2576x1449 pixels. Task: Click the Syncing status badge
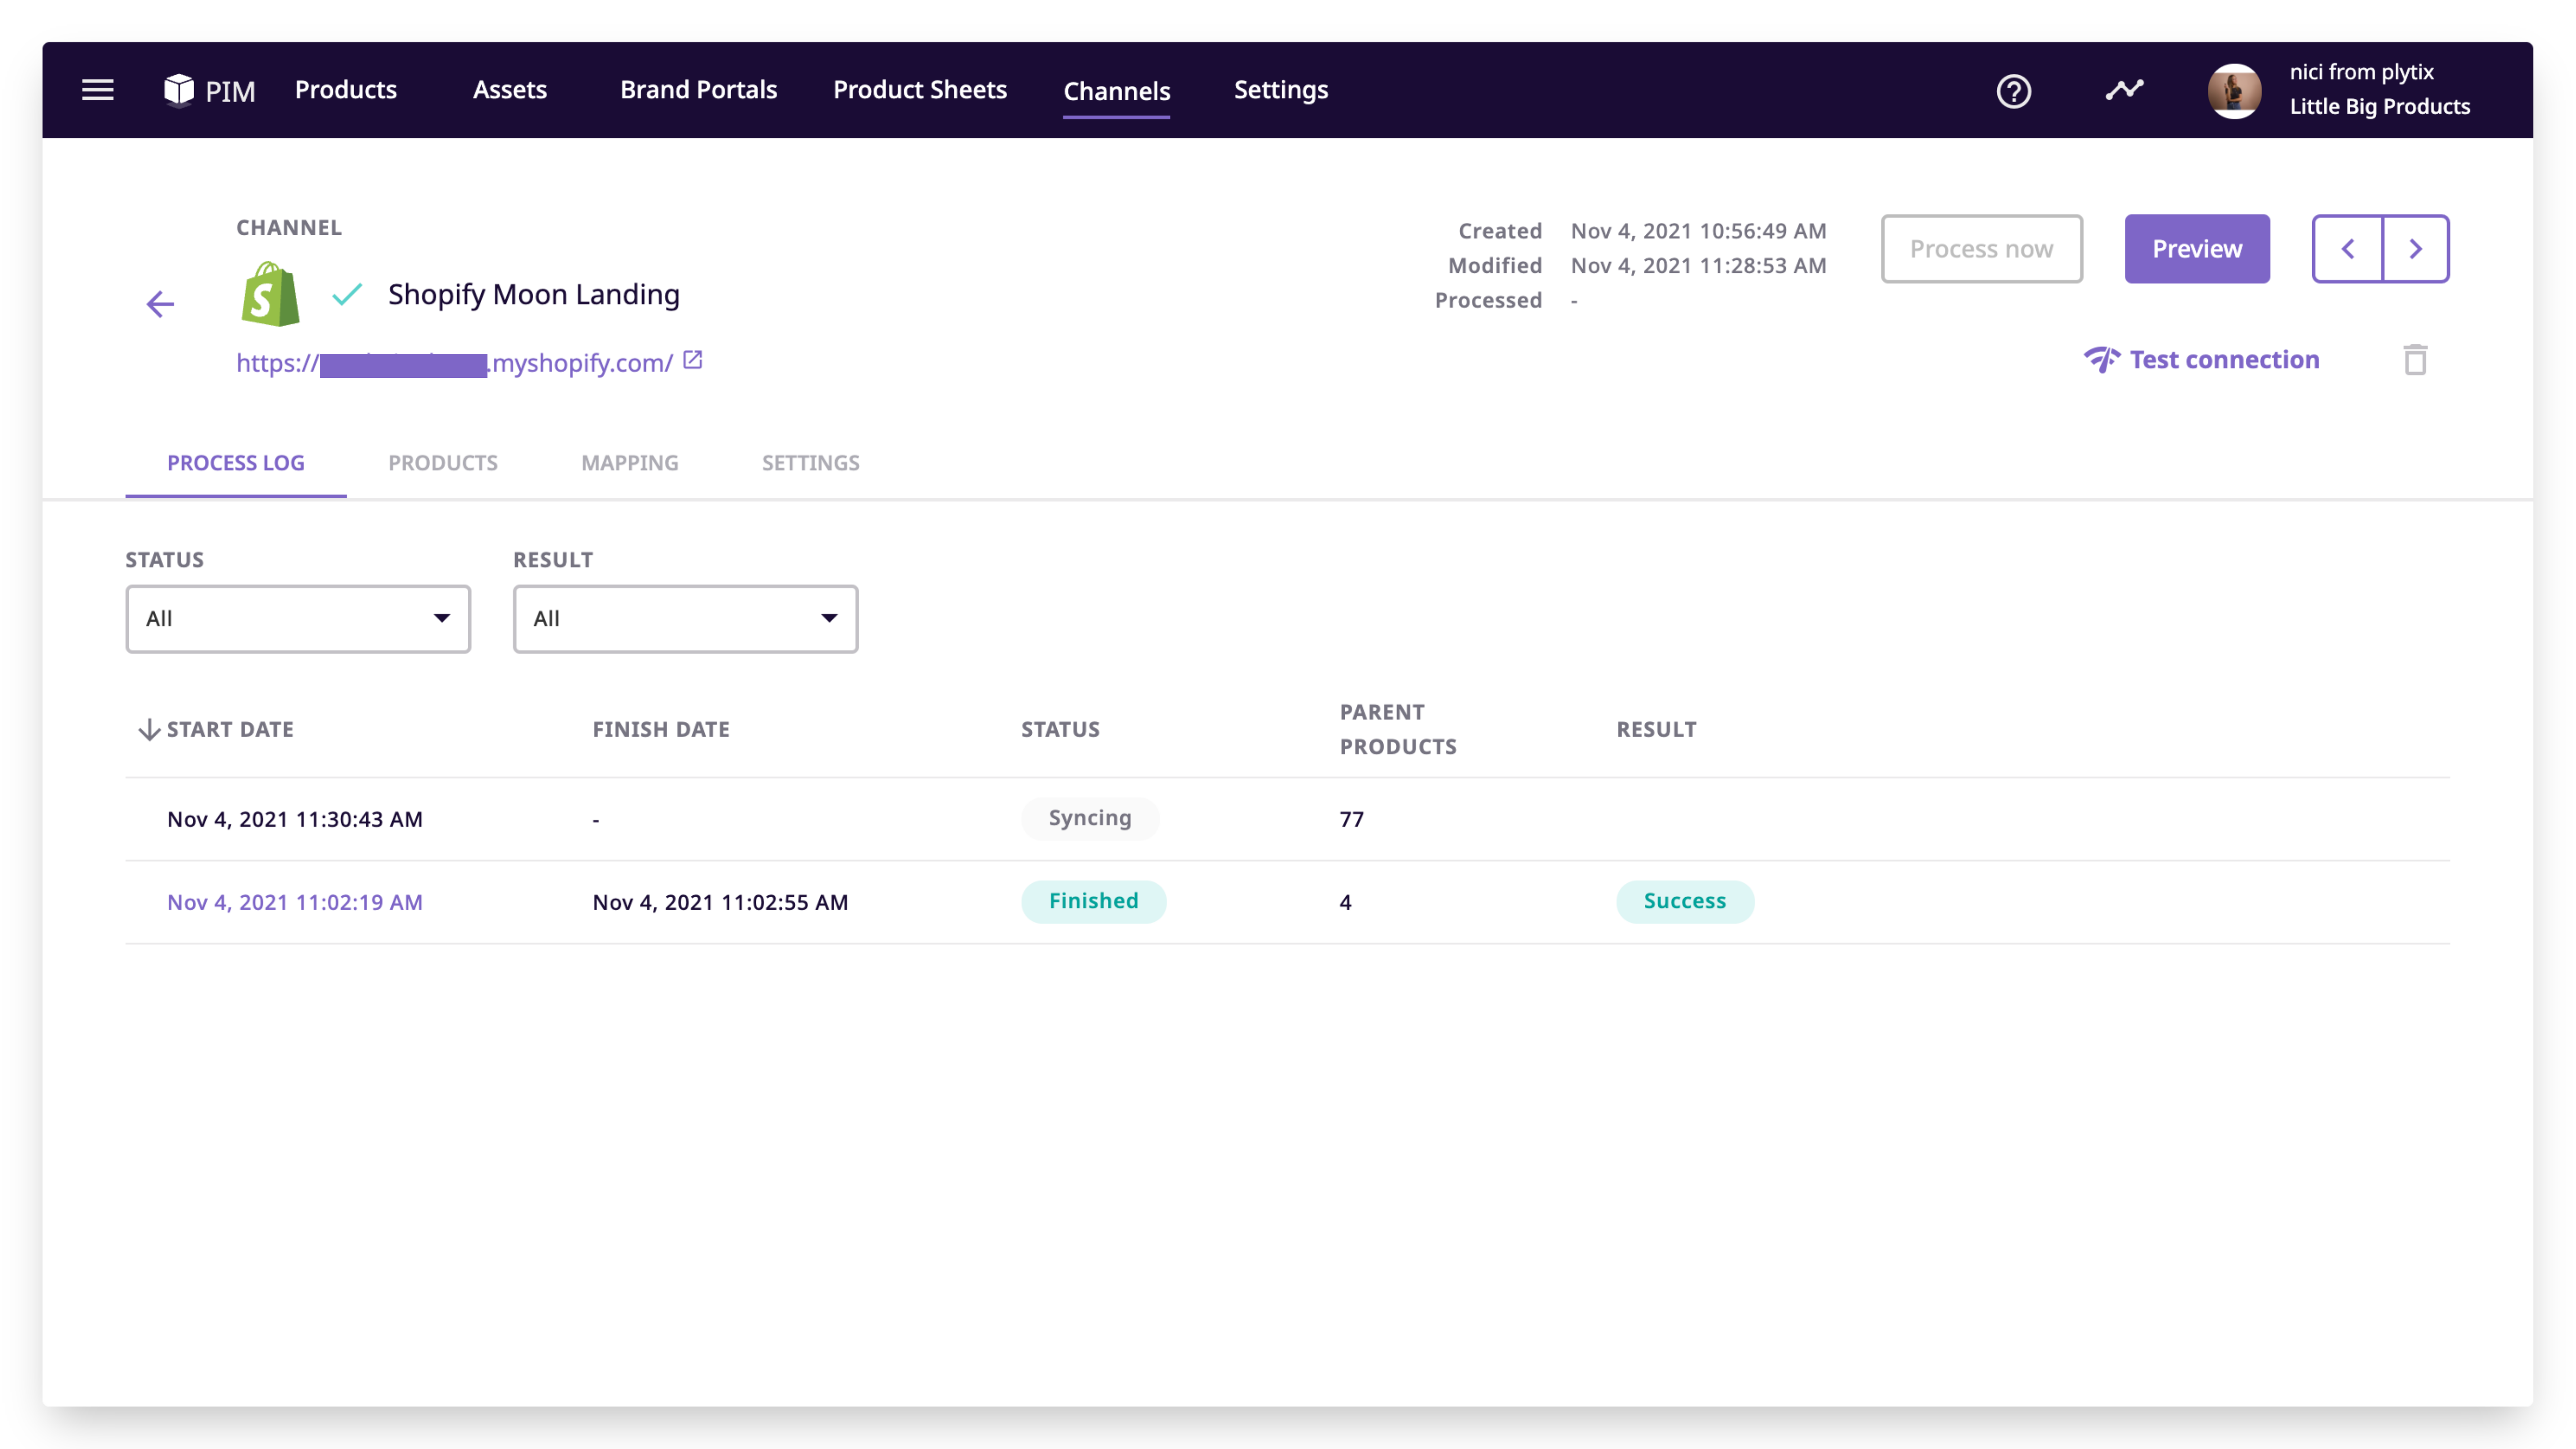tap(1090, 818)
